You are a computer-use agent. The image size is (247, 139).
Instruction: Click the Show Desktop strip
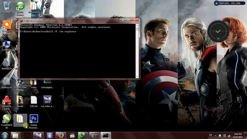(x=246, y=136)
